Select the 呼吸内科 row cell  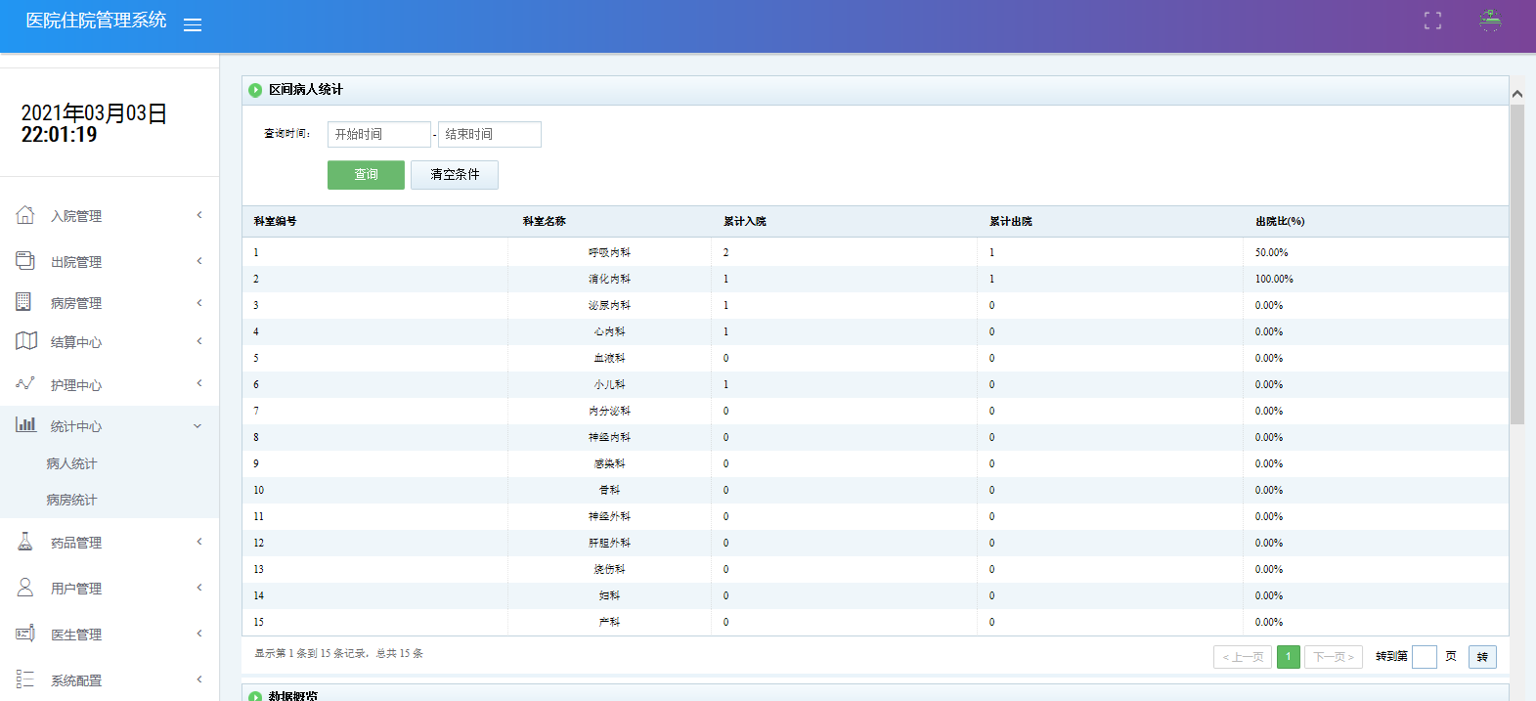pos(609,252)
